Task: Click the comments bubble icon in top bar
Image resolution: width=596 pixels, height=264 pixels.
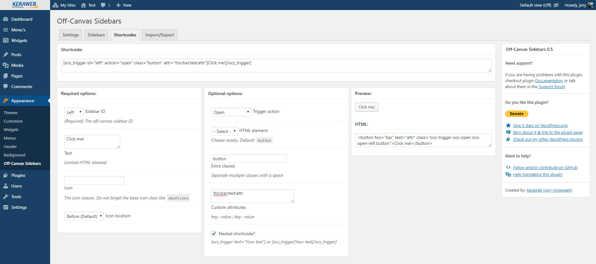Action: (x=103, y=5)
